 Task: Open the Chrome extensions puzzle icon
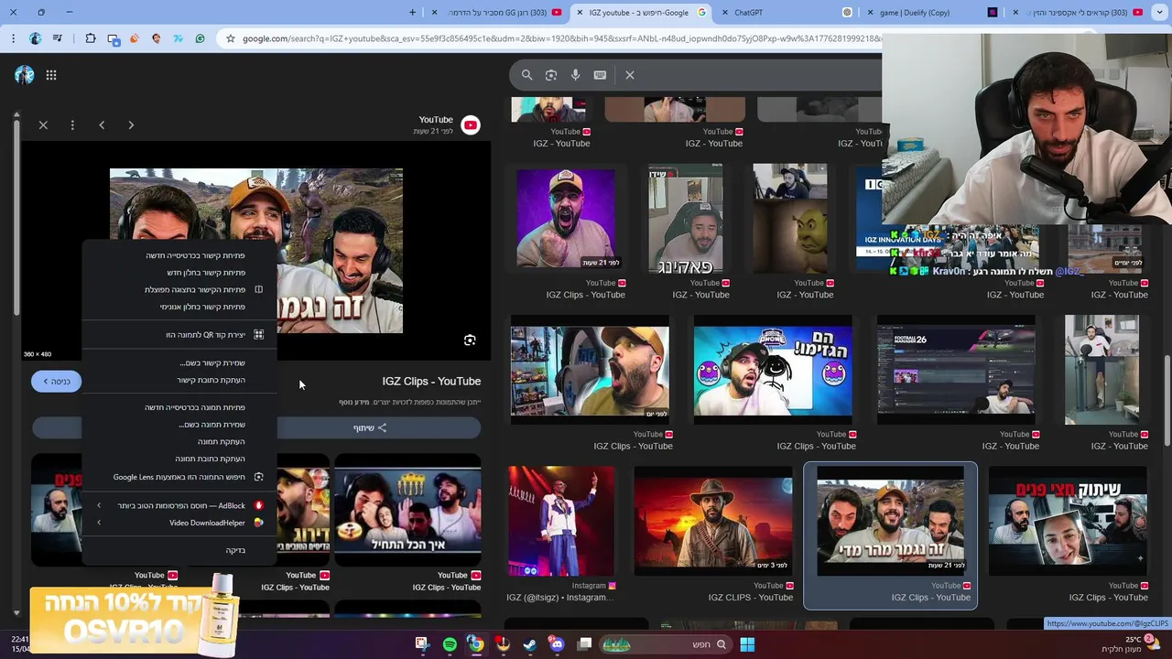[91, 38]
